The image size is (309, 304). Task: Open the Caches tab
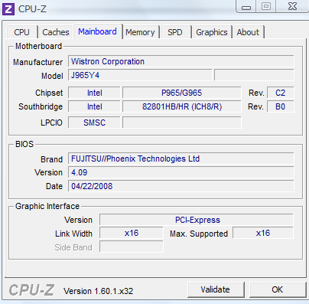(x=56, y=32)
